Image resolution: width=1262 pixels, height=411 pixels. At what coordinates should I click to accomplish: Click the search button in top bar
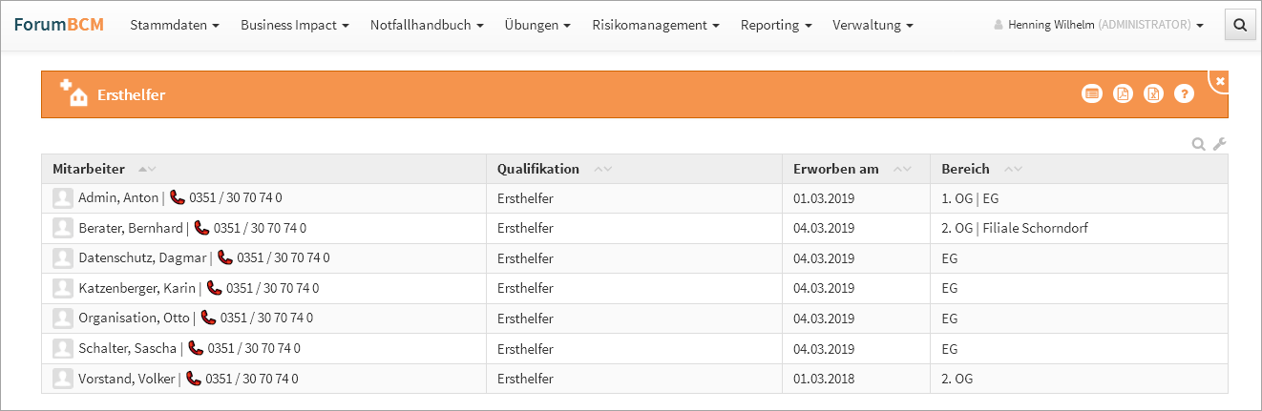coord(1240,26)
